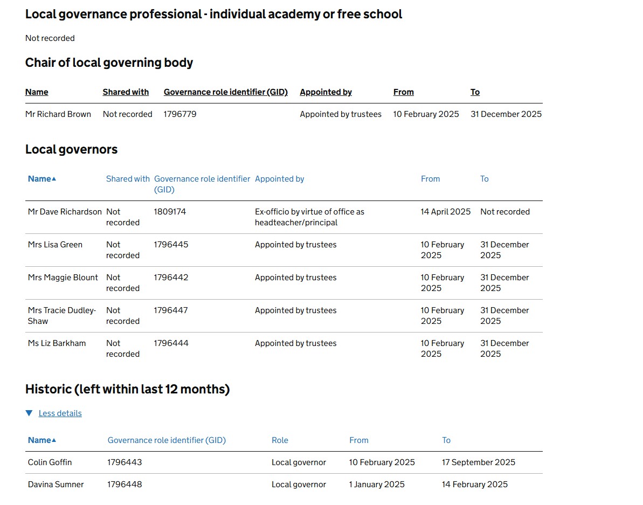Sort Historic table by Name column
This screenshot has width=643, height=505.
pos(39,440)
